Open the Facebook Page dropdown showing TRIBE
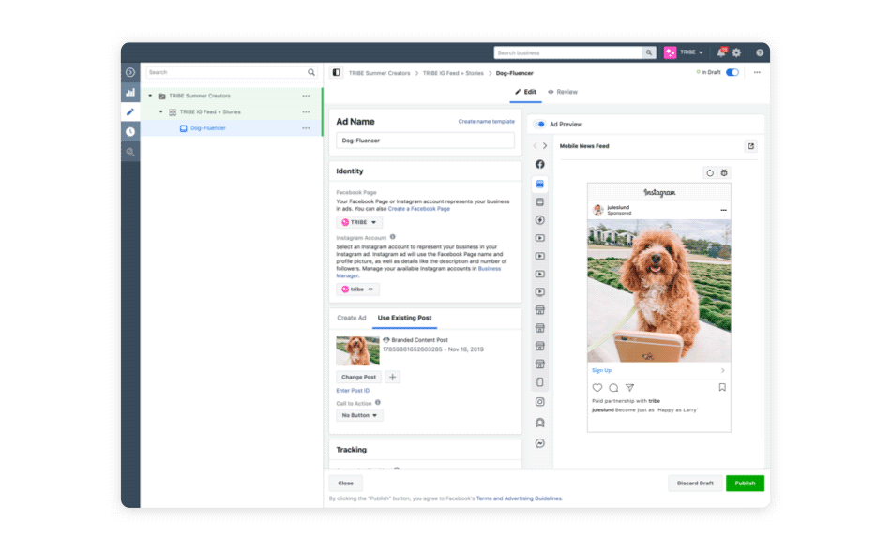891x550 pixels. pos(358,222)
